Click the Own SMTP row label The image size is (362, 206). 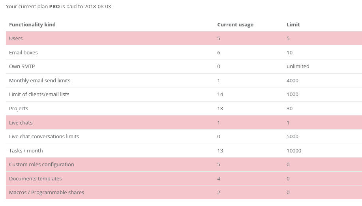pos(22,67)
